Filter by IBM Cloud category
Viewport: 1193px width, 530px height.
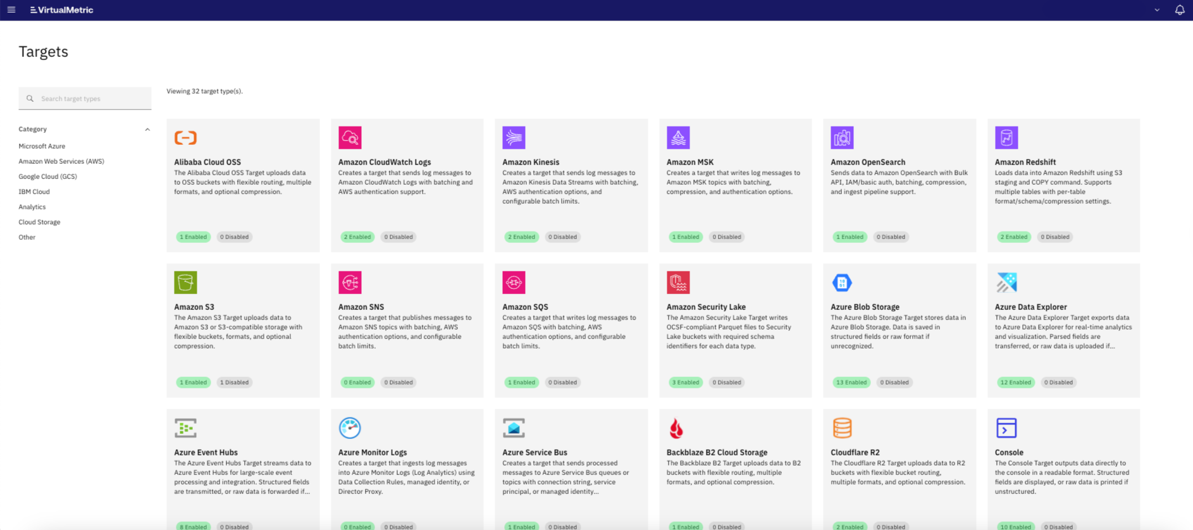[34, 192]
